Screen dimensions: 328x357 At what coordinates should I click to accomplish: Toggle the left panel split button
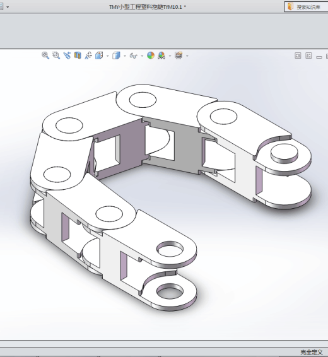(x=298, y=56)
